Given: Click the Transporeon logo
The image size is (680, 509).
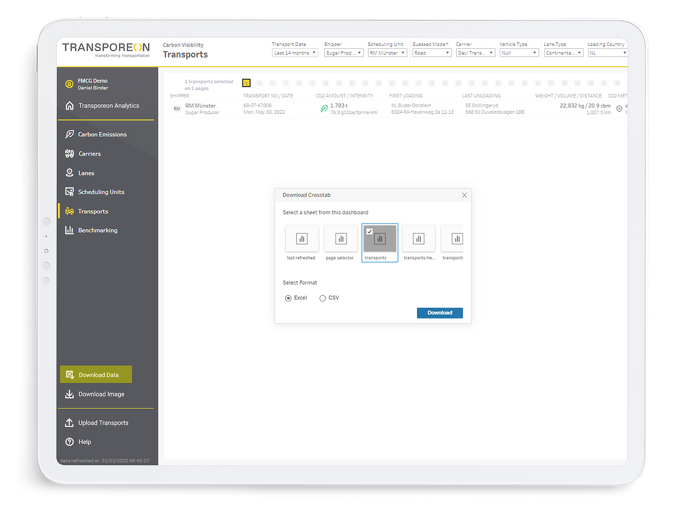Looking at the screenshot, I should (x=106, y=50).
